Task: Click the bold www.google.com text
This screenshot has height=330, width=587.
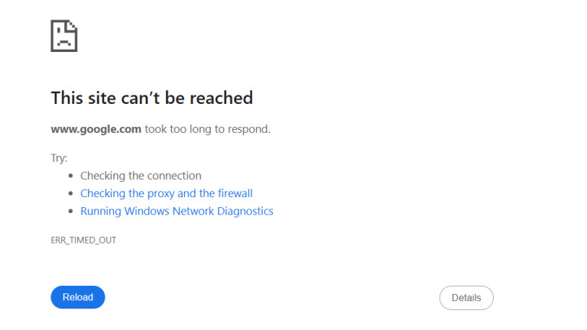Action: click(96, 129)
